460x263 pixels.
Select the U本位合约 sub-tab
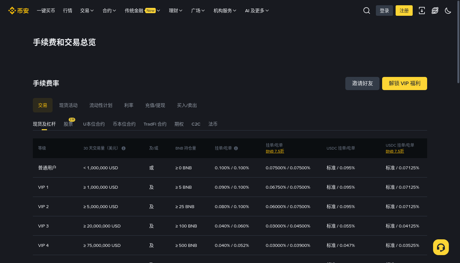[94, 124]
